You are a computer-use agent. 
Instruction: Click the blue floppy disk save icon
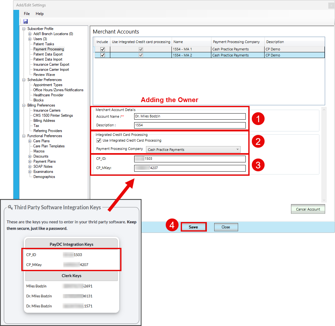click(25, 21)
